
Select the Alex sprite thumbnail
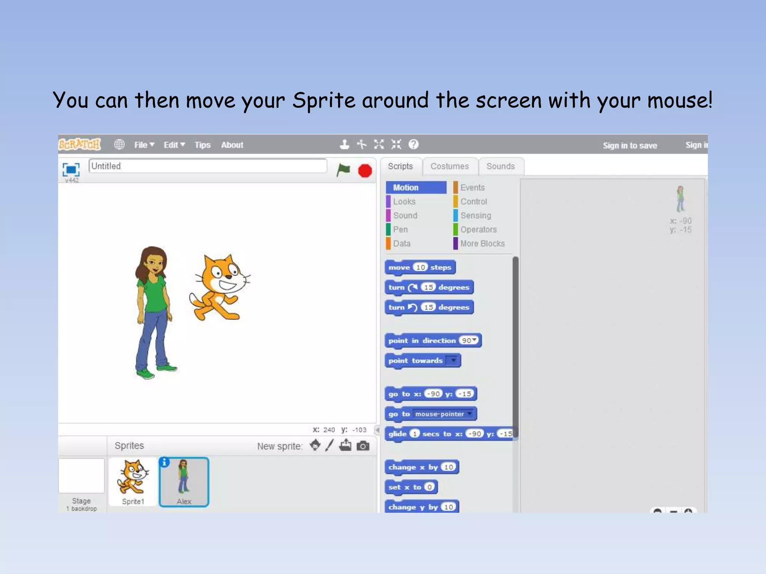pyautogui.click(x=184, y=482)
